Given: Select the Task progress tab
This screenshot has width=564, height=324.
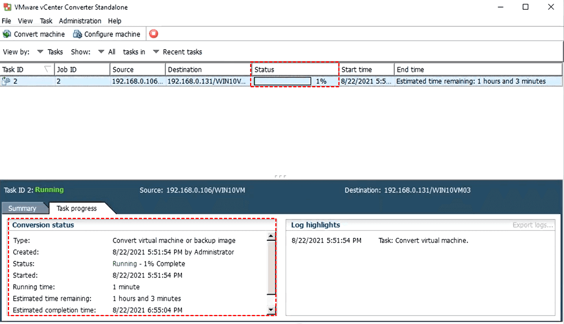Looking at the screenshot, I should tap(77, 208).
